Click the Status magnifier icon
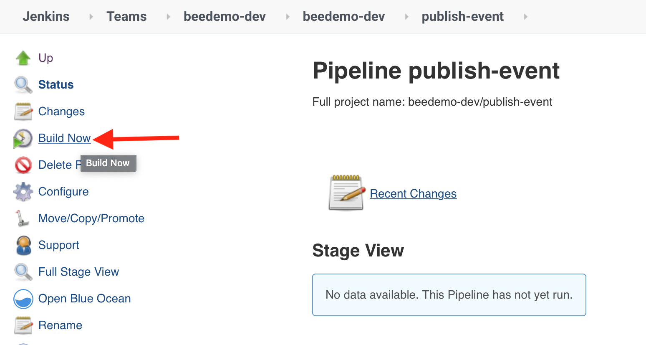The image size is (646, 345). (x=23, y=85)
